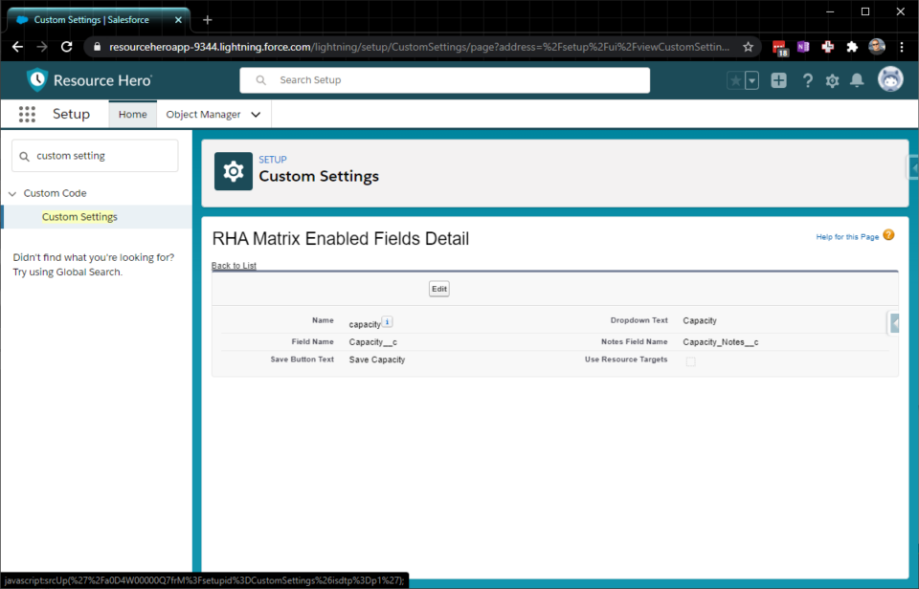Screen dimensions: 919x589
Task: Click the Edit button
Action: [439, 289]
